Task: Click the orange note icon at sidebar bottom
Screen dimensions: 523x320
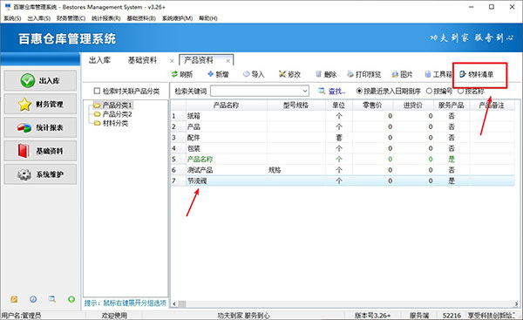Action: pyautogui.click(x=14, y=299)
